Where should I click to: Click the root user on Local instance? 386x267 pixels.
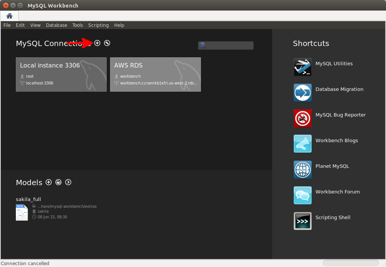(x=30, y=76)
